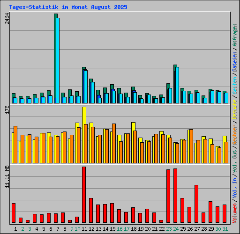Image resolution: width=240 pixels, height=234 pixels.
Task: Click the "Seiten" legend label
Action: click(x=235, y=86)
